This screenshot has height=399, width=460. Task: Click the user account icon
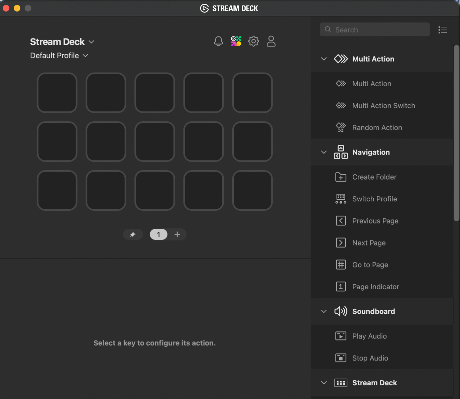(x=271, y=41)
